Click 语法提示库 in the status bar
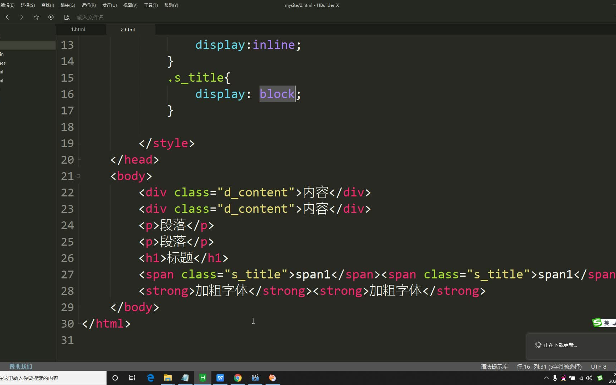Image resolution: width=616 pixels, height=385 pixels. click(x=494, y=366)
